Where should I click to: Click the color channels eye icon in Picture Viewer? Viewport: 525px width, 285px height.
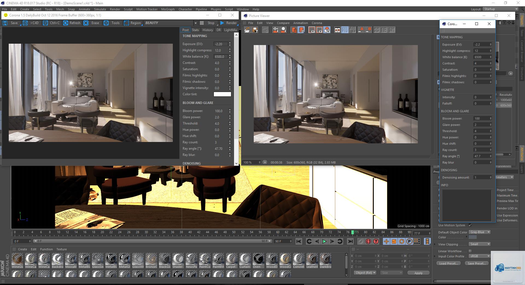tap(327, 30)
